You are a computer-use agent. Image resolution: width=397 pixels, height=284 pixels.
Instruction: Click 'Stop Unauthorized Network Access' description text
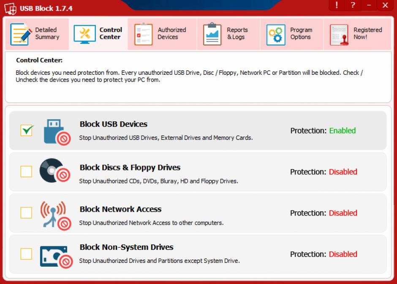151,223
